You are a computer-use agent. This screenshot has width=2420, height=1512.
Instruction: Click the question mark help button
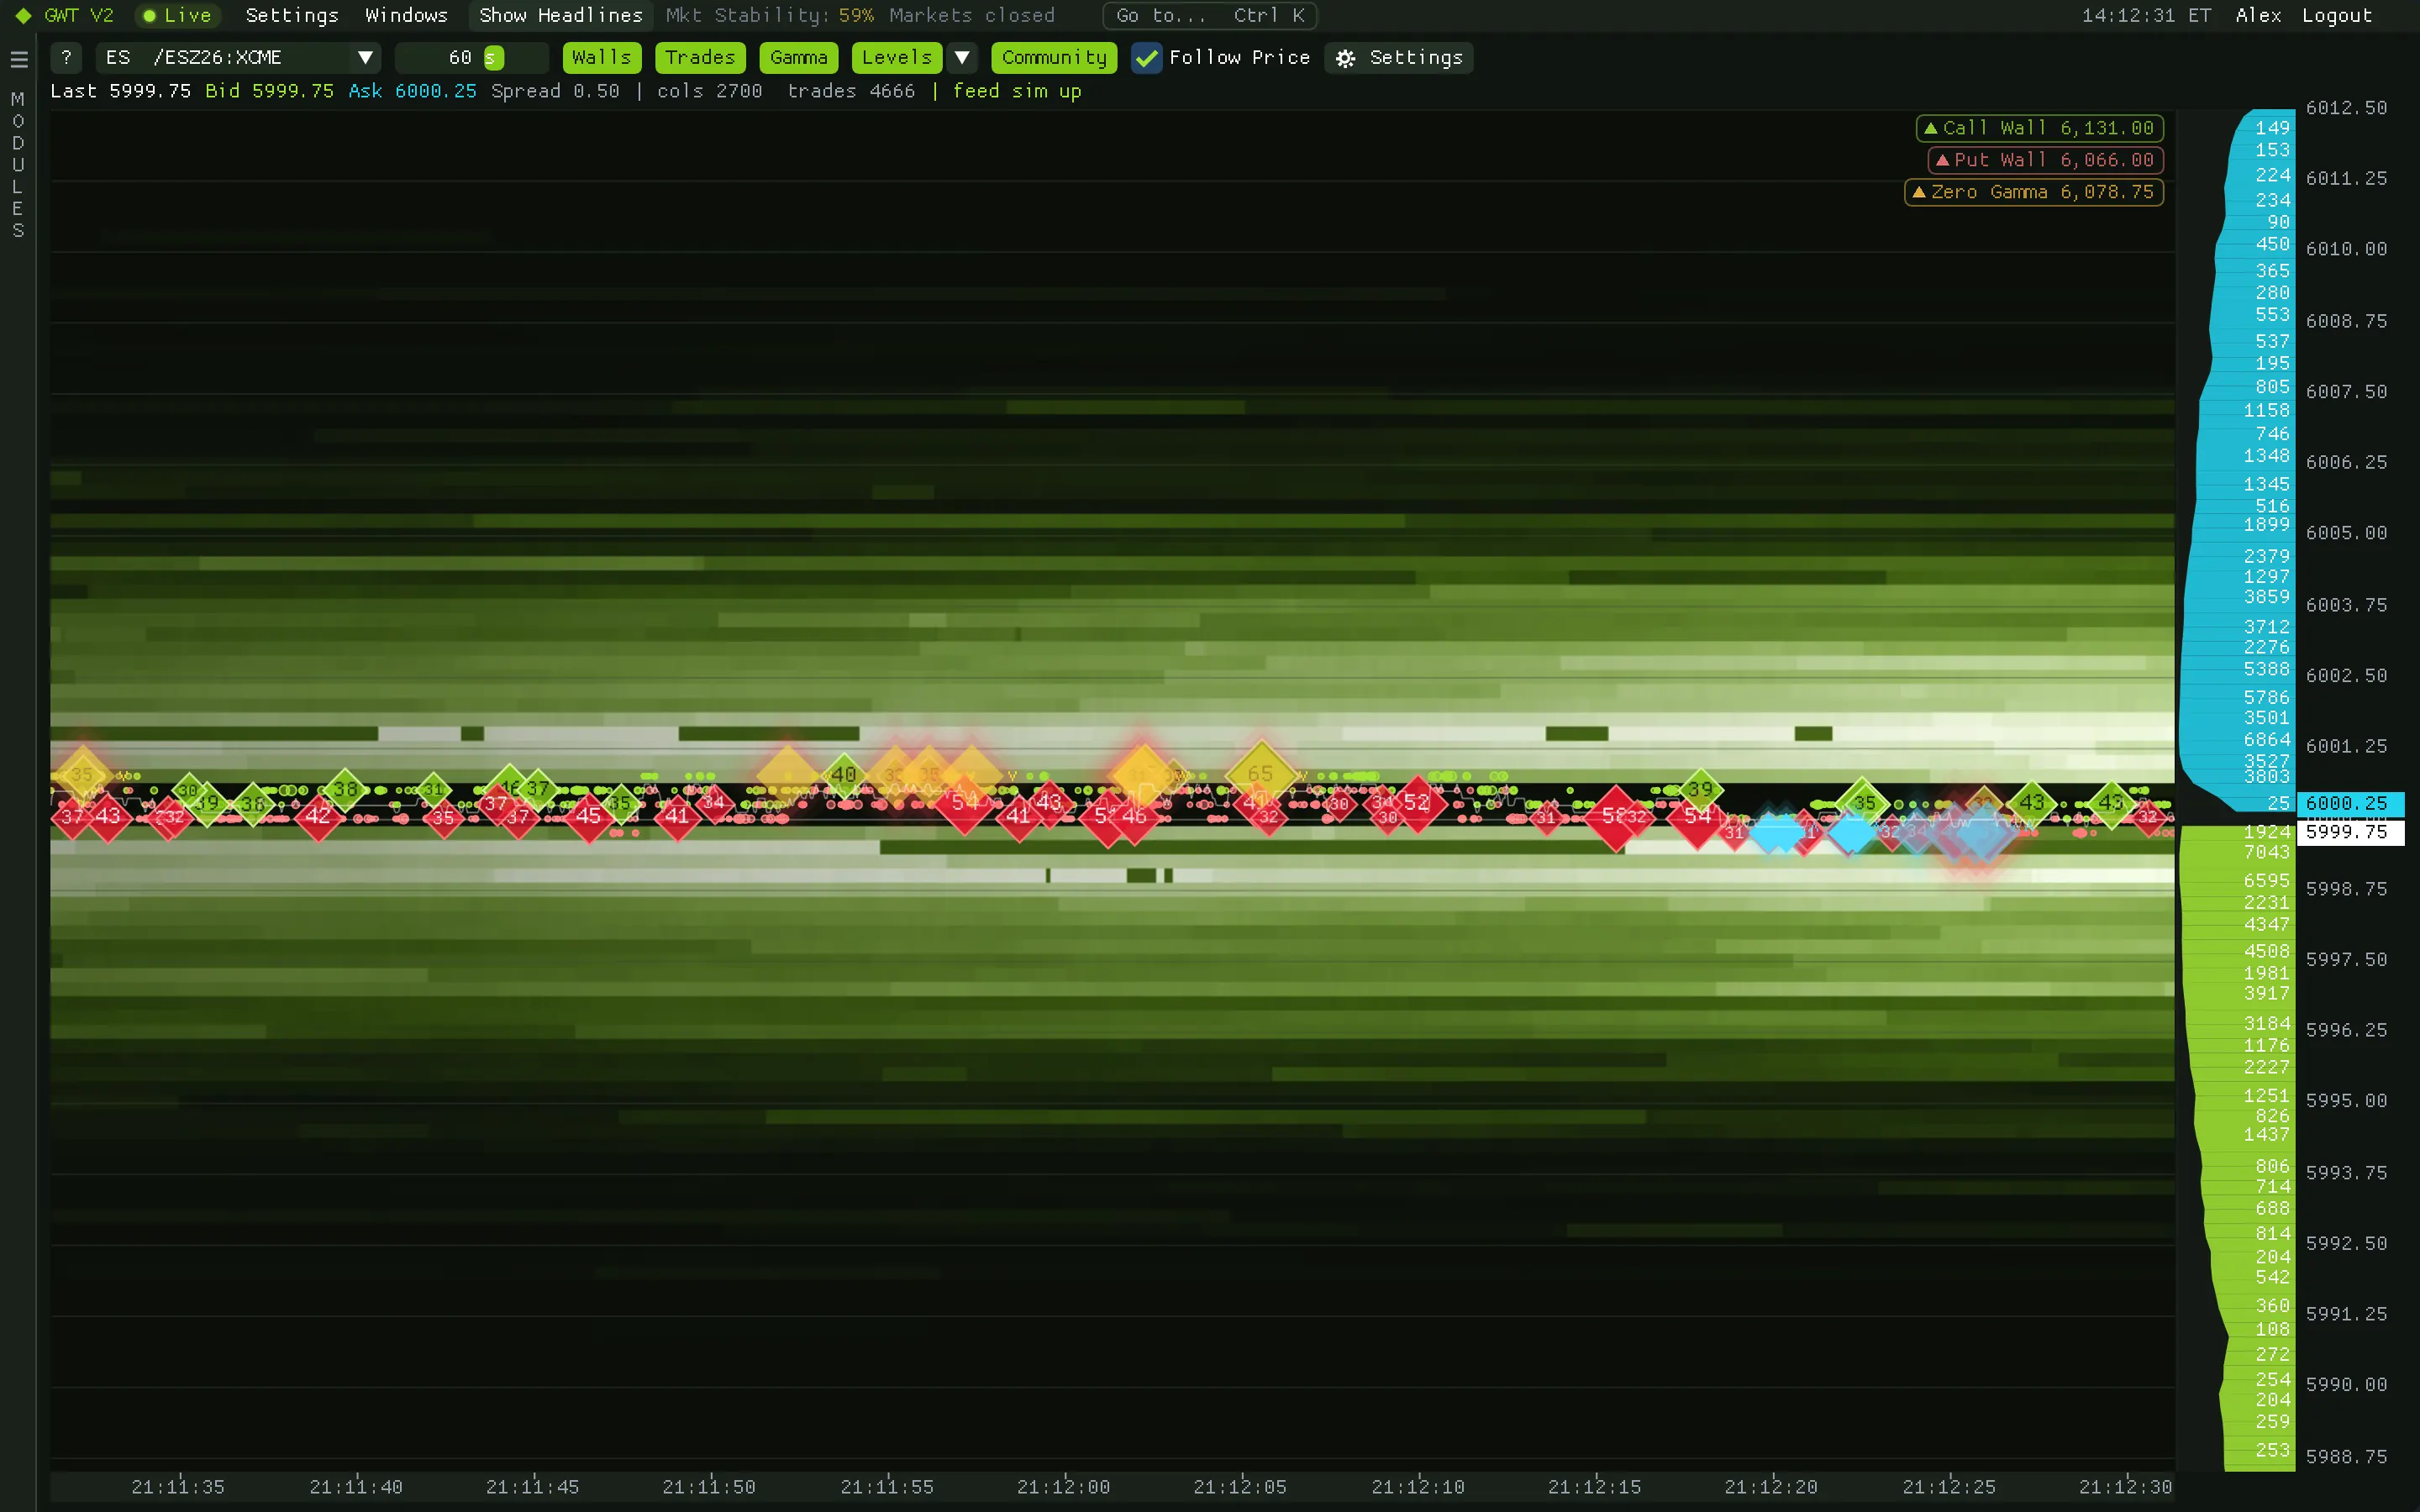(x=66, y=58)
